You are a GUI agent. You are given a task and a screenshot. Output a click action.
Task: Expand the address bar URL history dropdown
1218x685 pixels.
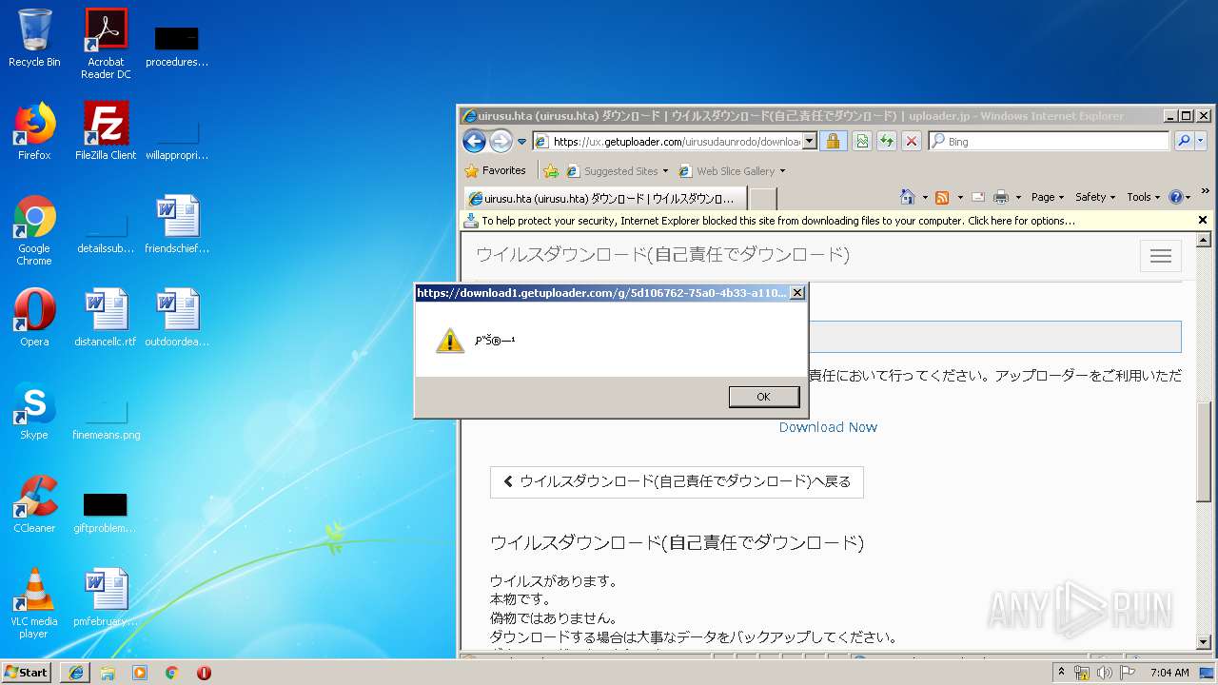(x=810, y=142)
